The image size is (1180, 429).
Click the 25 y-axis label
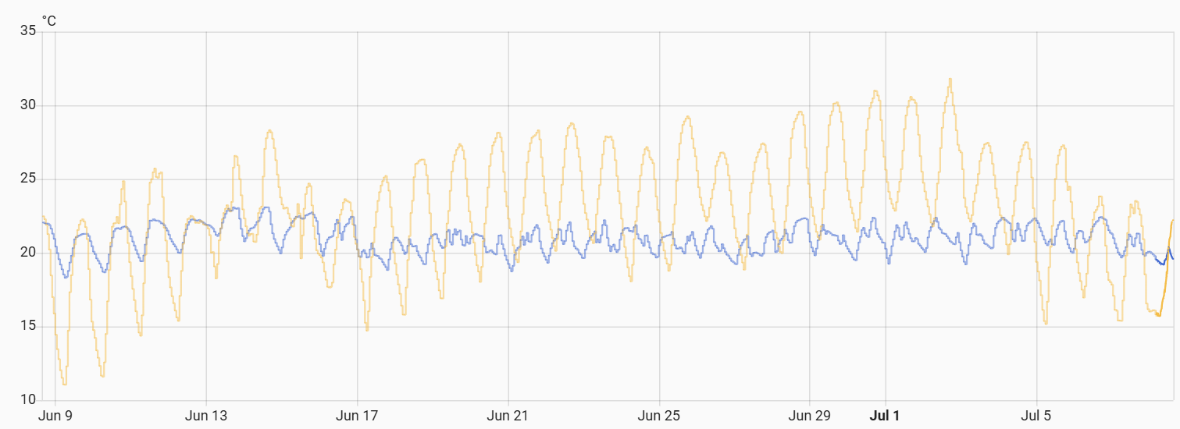click(27, 179)
